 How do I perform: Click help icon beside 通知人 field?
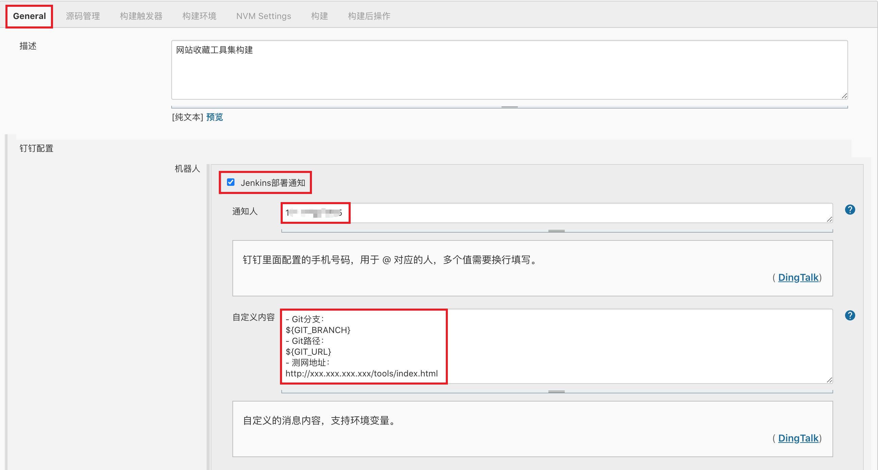850,210
